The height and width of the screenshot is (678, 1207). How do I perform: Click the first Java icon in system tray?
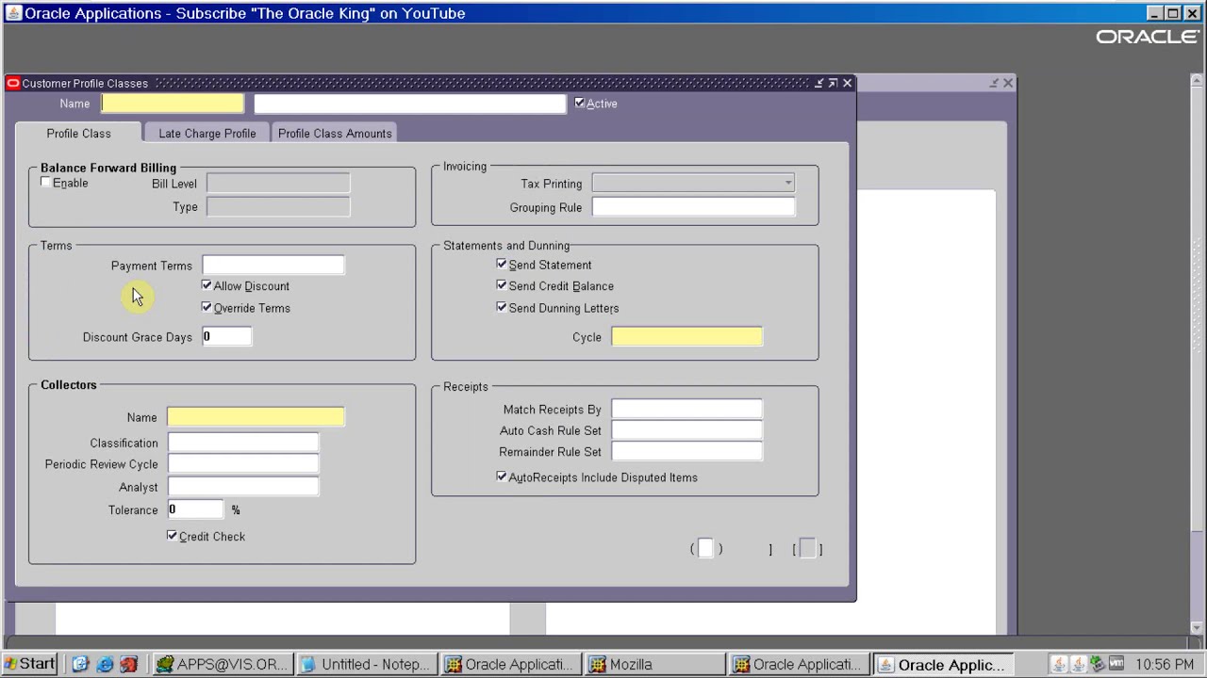pyautogui.click(x=1059, y=664)
